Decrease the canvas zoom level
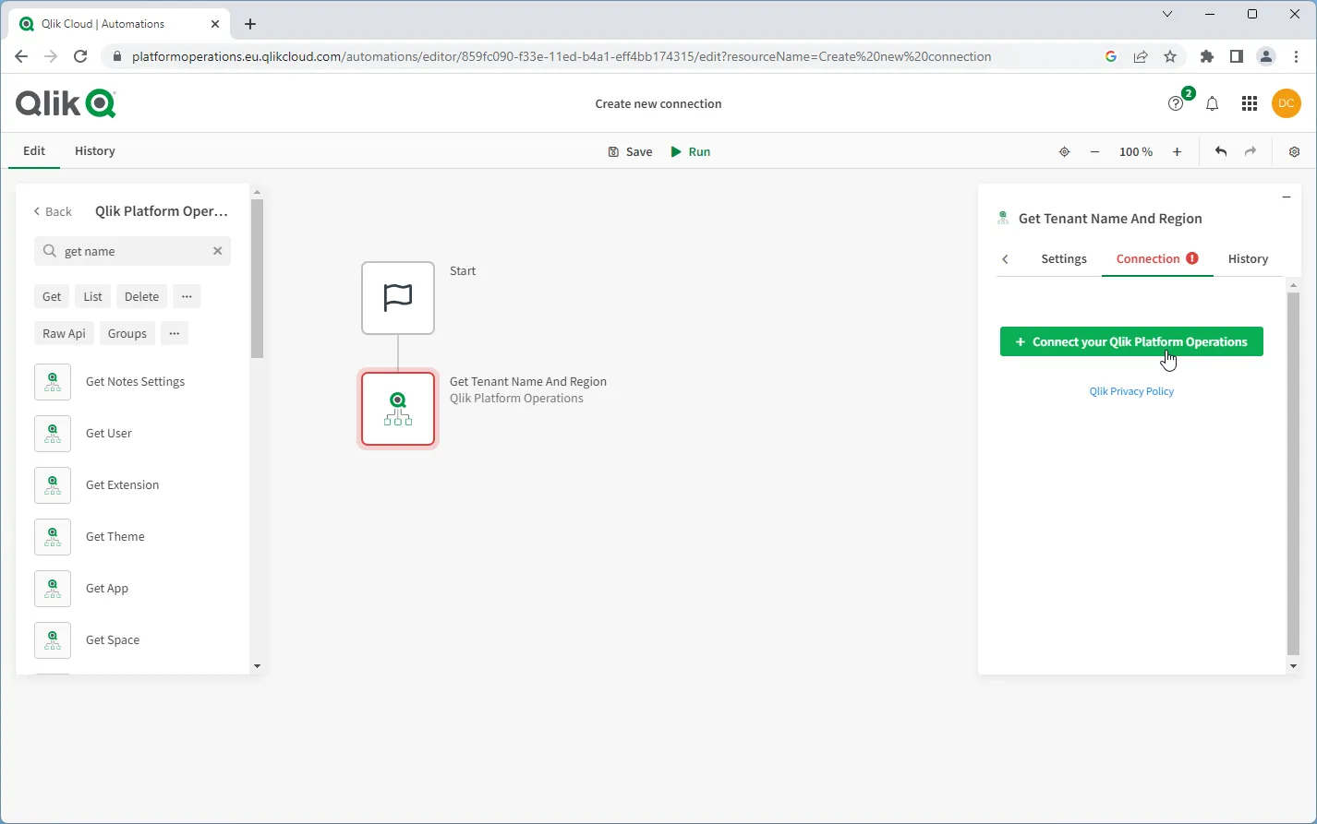This screenshot has width=1317, height=824. (x=1094, y=151)
